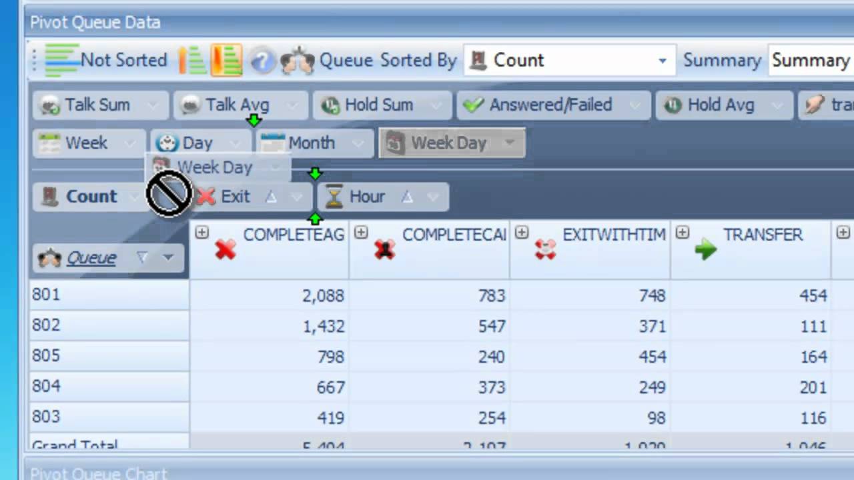Select queue row 802
854x480 pixels.
pyautogui.click(x=109, y=325)
